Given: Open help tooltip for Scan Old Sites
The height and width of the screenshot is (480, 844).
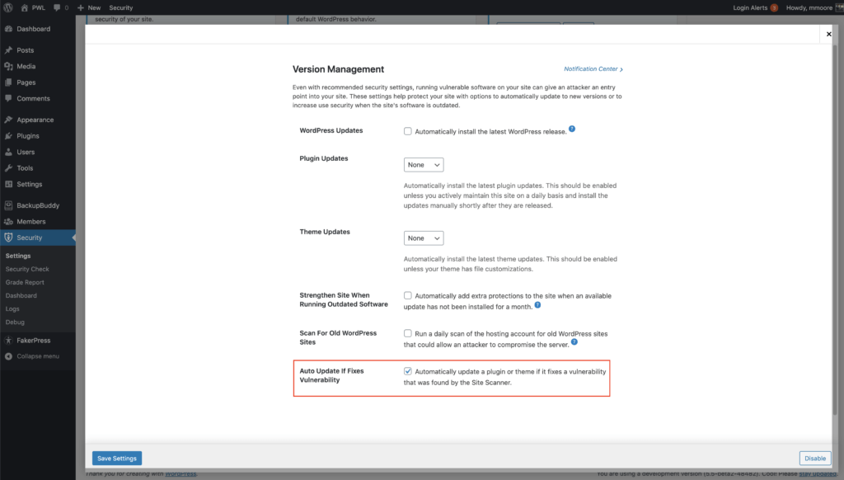Looking at the screenshot, I should pyautogui.click(x=574, y=342).
